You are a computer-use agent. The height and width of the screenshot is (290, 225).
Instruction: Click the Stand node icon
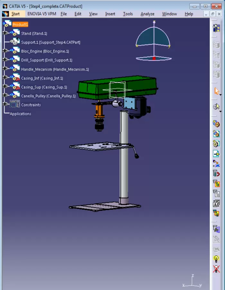point(15,33)
